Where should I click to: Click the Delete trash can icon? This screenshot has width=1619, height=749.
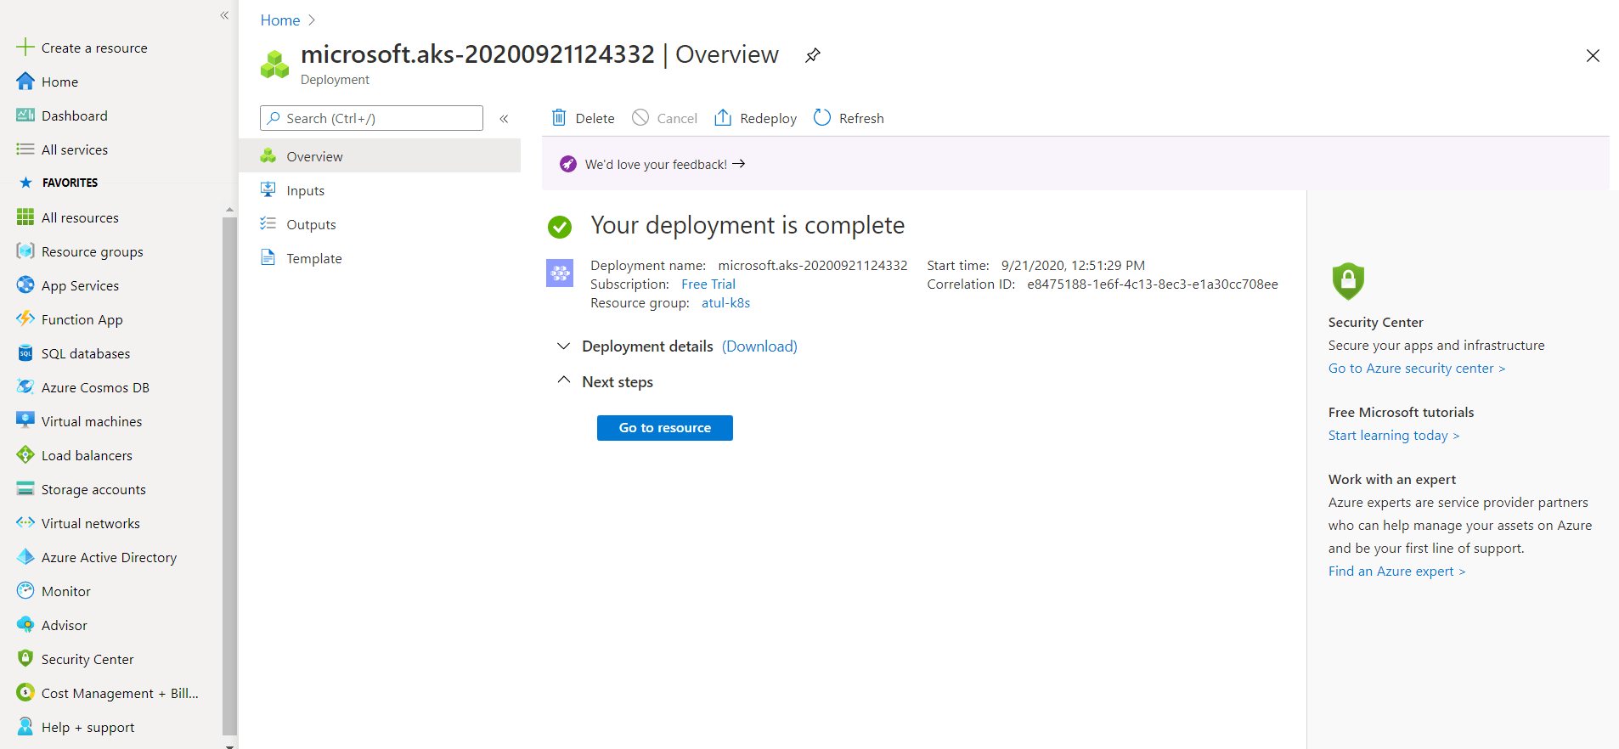[x=559, y=118]
